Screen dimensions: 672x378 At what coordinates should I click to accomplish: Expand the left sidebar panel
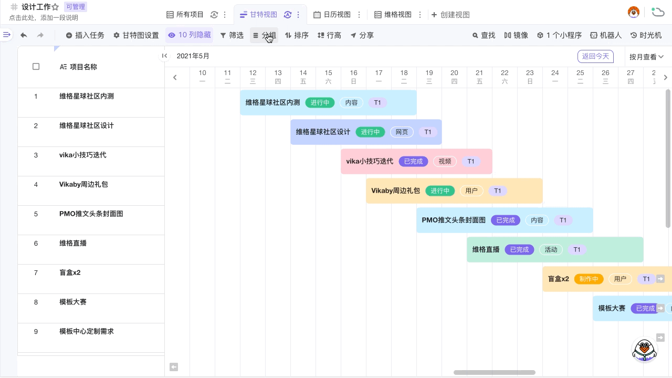pos(7,35)
